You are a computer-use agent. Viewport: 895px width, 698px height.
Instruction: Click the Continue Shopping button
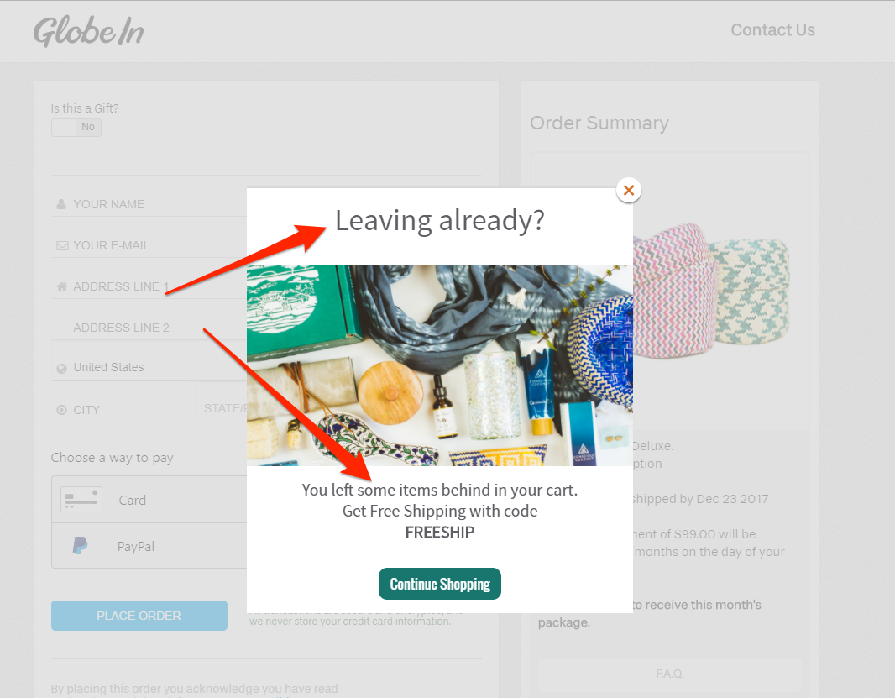click(x=439, y=584)
